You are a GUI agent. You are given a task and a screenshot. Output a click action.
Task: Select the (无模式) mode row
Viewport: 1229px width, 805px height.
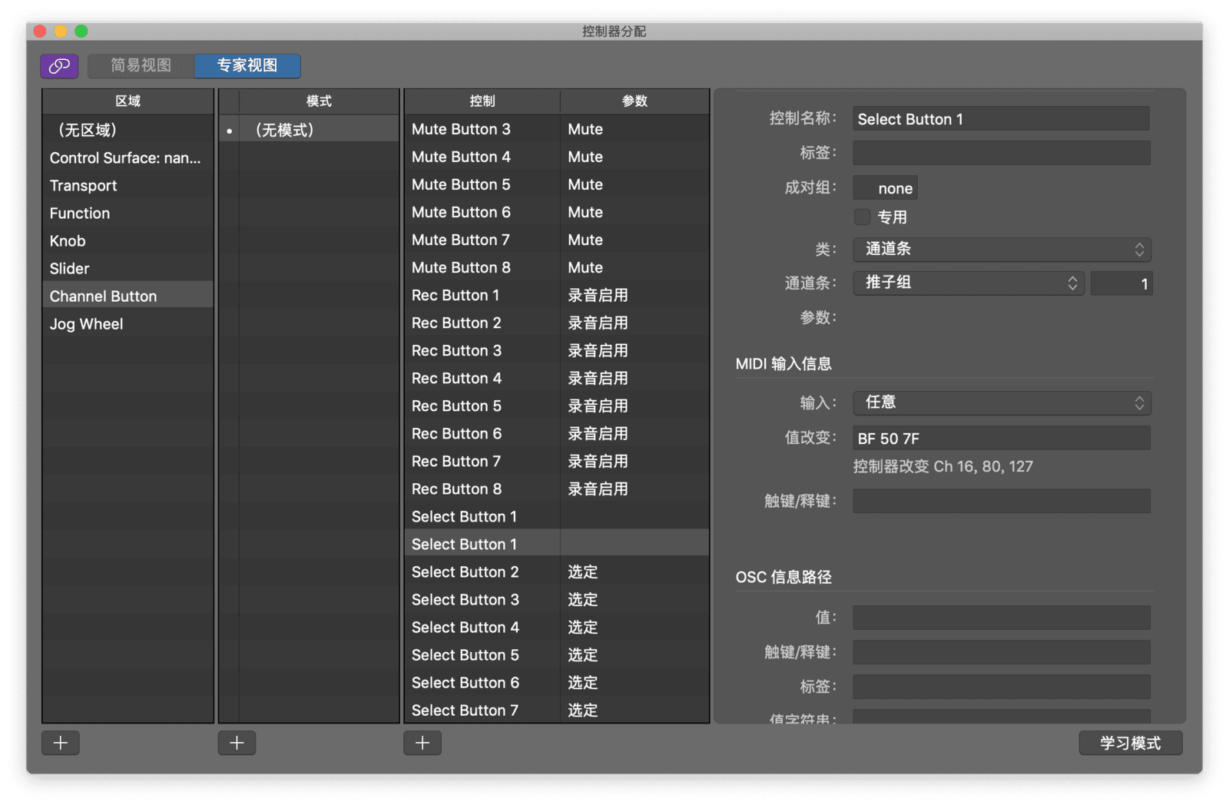point(309,130)
